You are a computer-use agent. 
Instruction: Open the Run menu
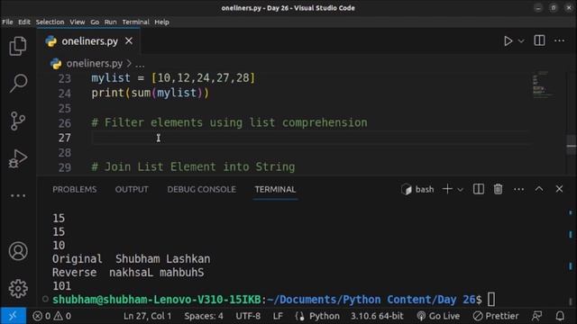coord(110,22)
